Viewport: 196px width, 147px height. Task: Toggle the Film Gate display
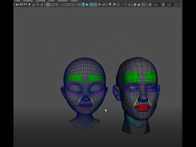pos(52,5)
